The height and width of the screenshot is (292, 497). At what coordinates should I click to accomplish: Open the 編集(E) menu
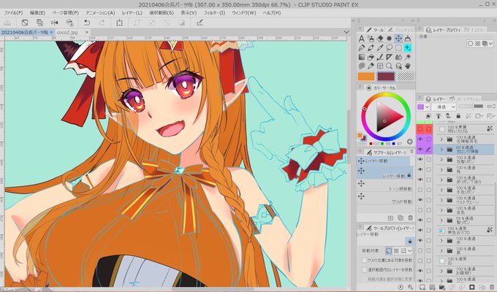pyautogui.click(x=37, y=13)
